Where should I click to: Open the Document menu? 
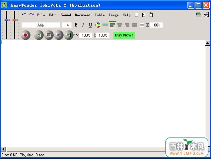(83, 15)
